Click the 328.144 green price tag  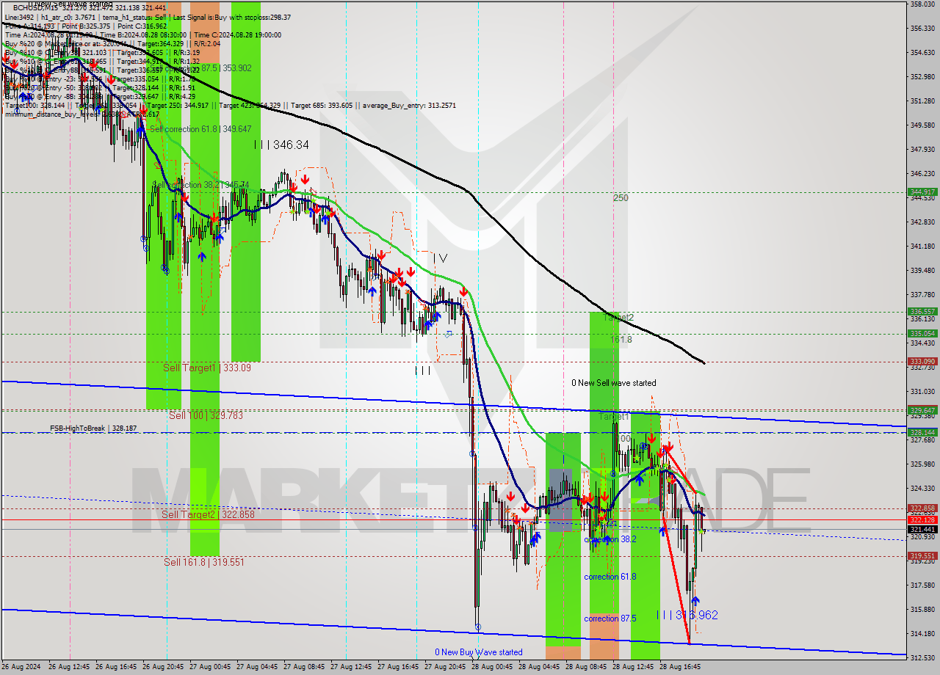click(922, 432)
